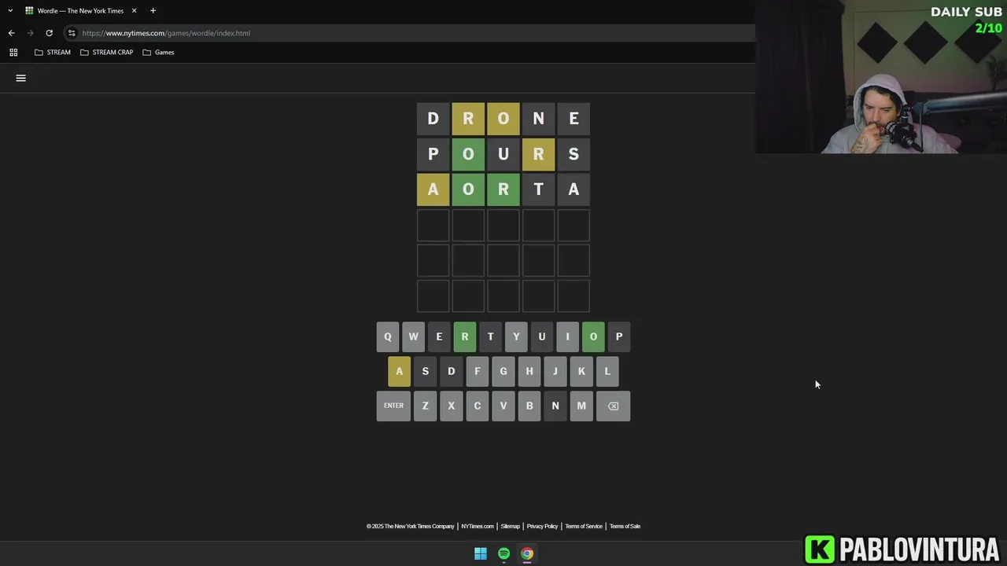Image resolution: width=1007 pixels, height=566 pixels.
Task: Tap the X key on Wordle keyboard
Action: 451,406
